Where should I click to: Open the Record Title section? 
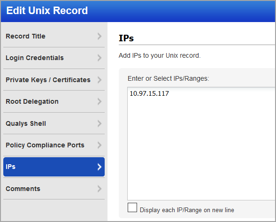click(54, 36)
